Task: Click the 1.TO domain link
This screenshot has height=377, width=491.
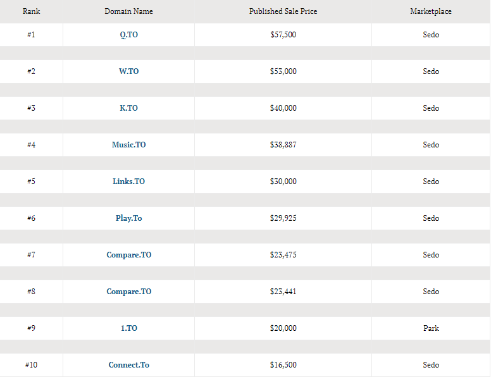Action: (x=128, y=328)
